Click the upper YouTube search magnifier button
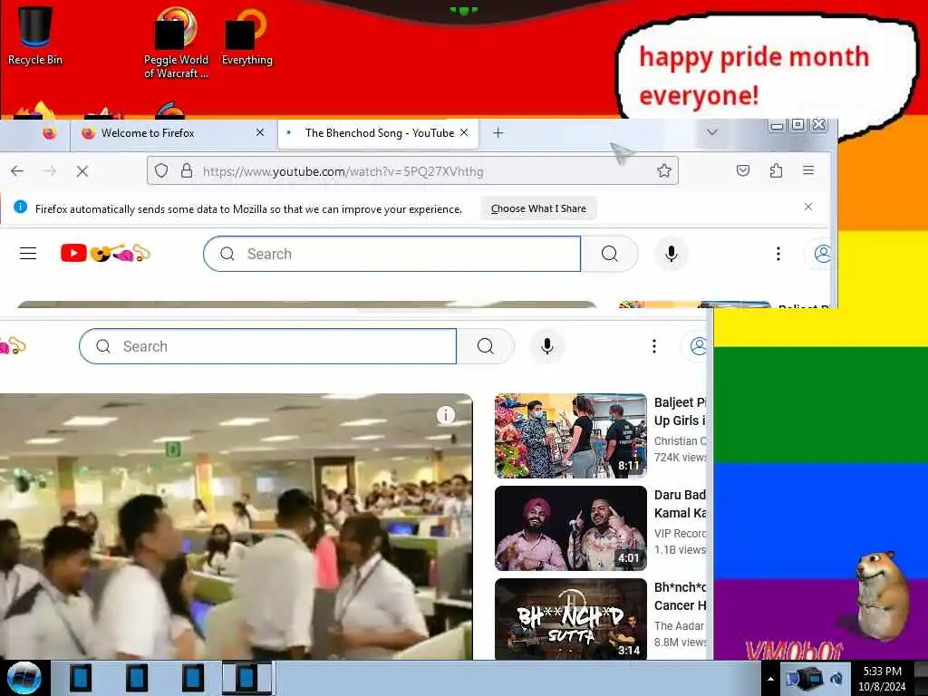This screenshot has width=928, height=696. coord(610,254)
